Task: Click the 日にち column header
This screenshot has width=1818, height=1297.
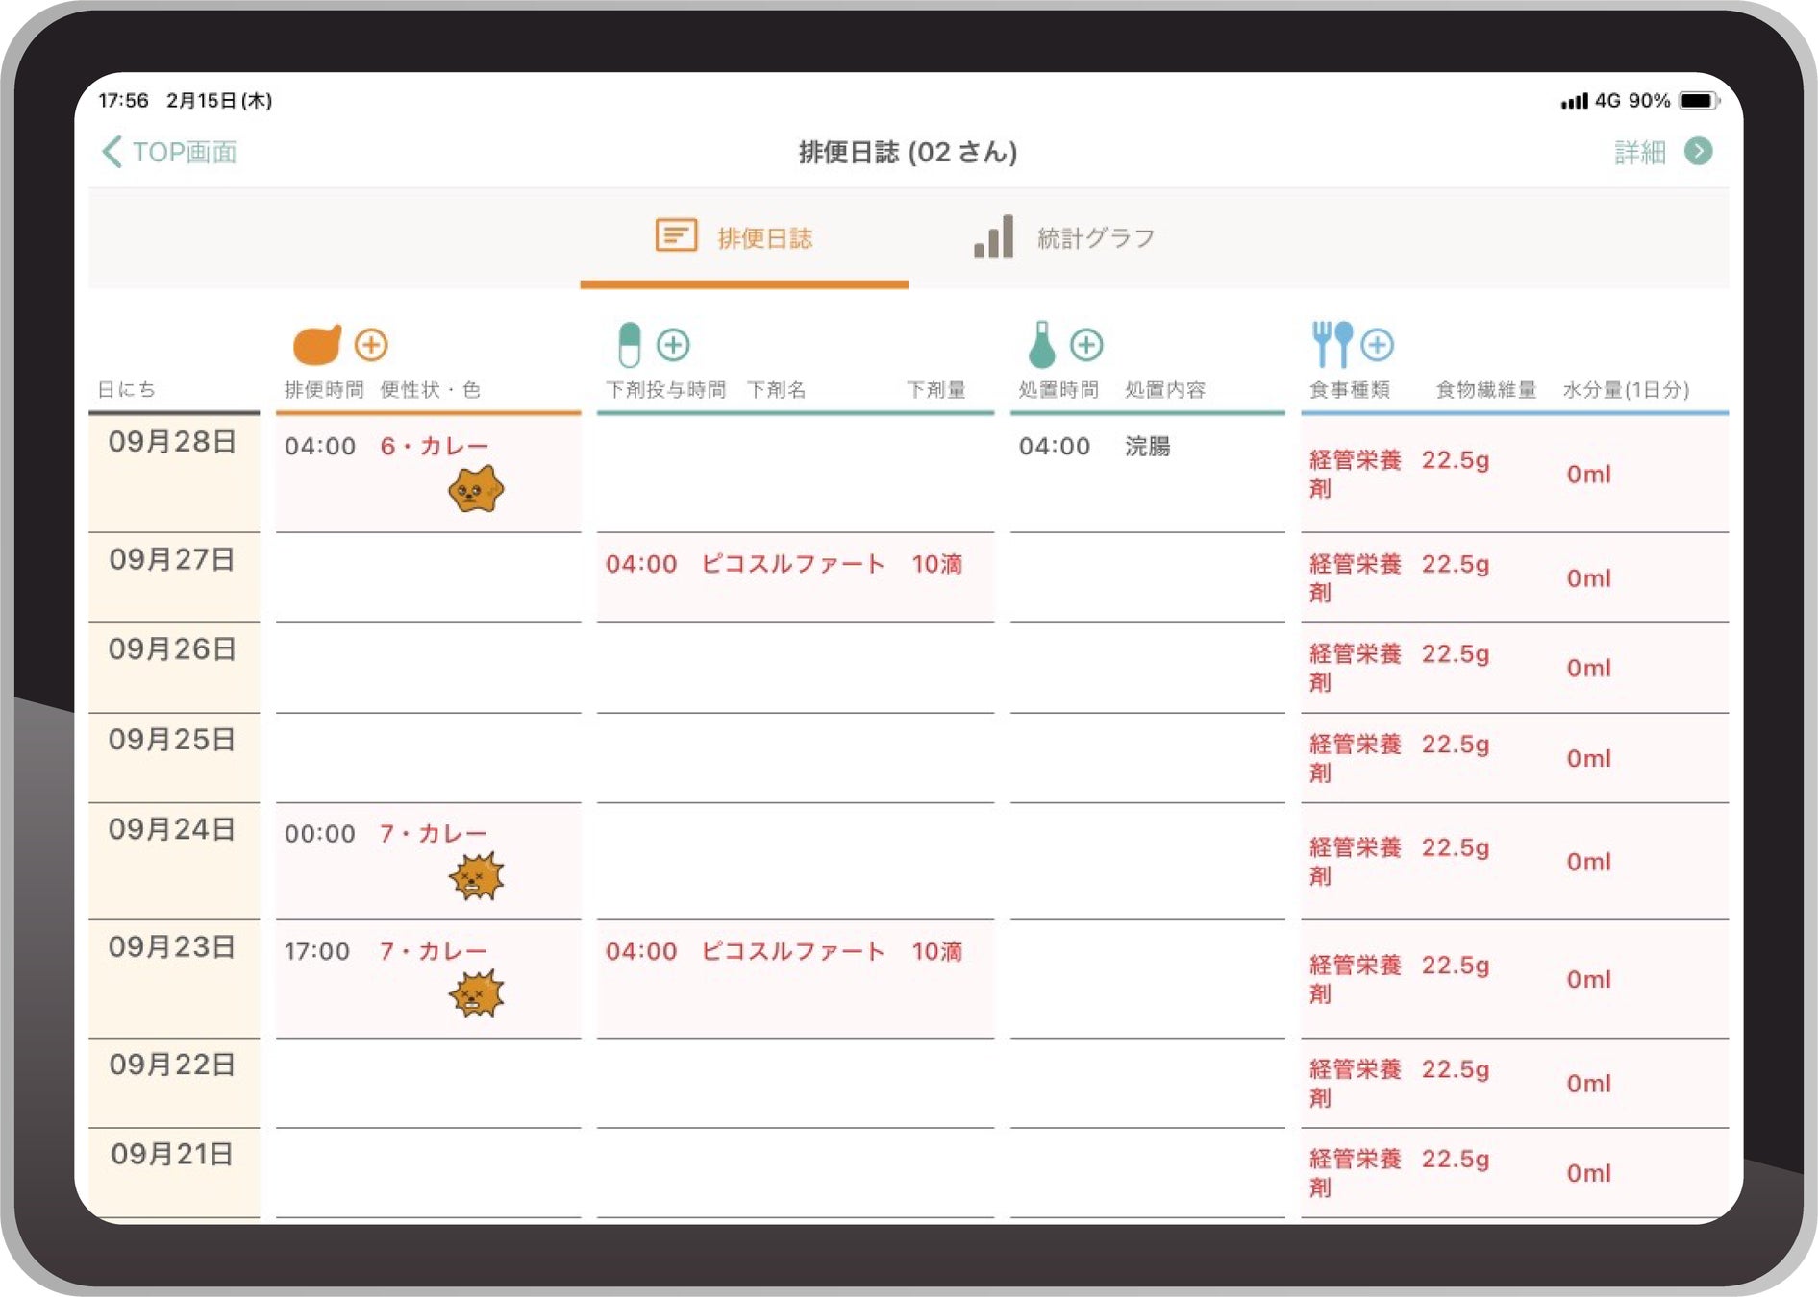Action: tap(127, 389)
